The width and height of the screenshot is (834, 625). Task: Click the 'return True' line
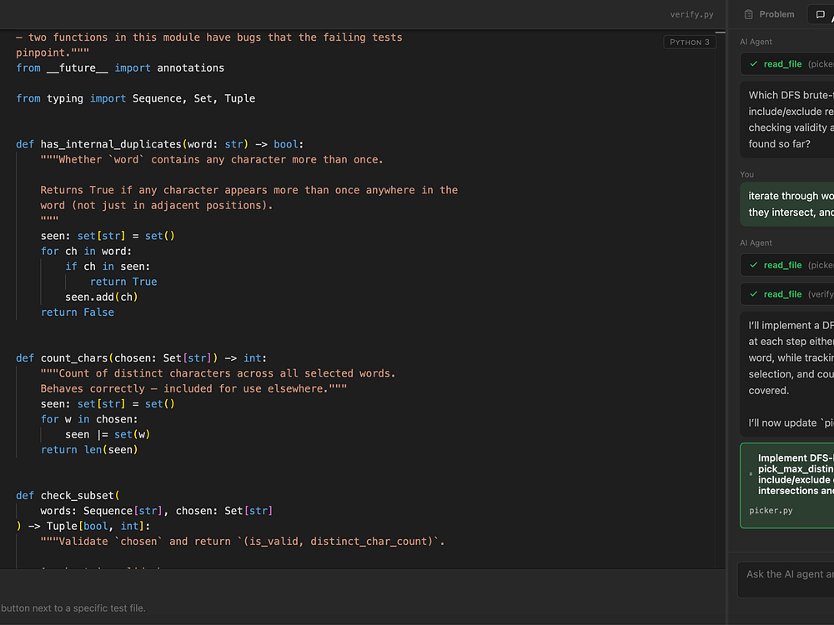pyautogui.click(x=123, y=282)
